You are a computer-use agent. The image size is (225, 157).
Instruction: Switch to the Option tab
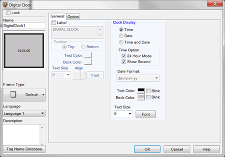tap(73, 16)
